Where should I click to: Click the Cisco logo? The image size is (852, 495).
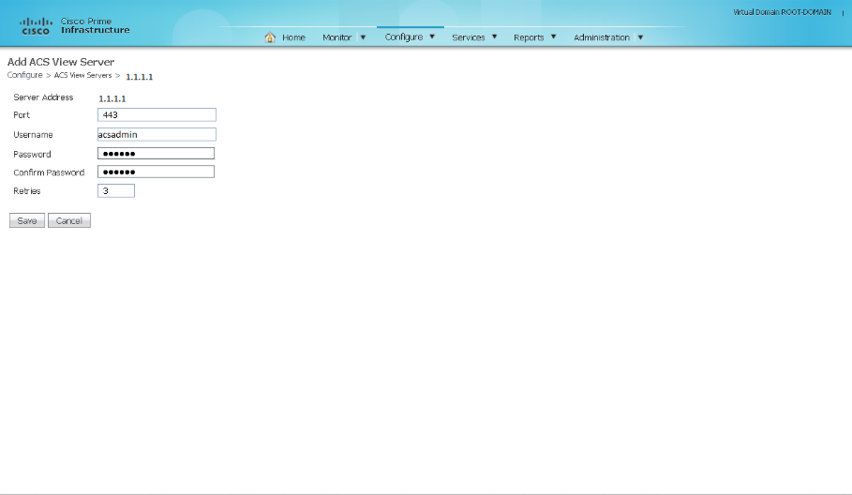pyautogui.click(x=36, y=26)
